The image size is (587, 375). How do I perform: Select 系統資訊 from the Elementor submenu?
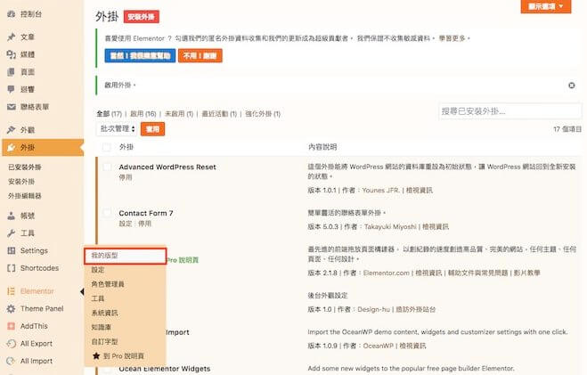tap(104, 313)
